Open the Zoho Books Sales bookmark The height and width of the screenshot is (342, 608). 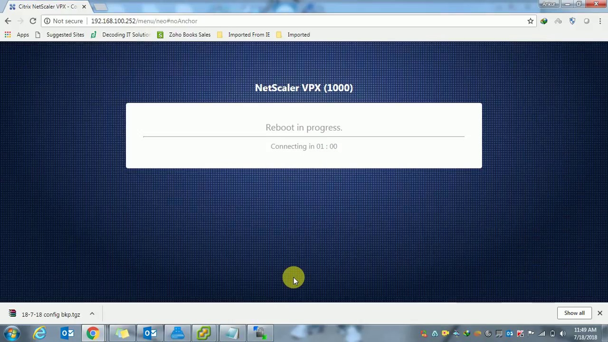[184, 35]
